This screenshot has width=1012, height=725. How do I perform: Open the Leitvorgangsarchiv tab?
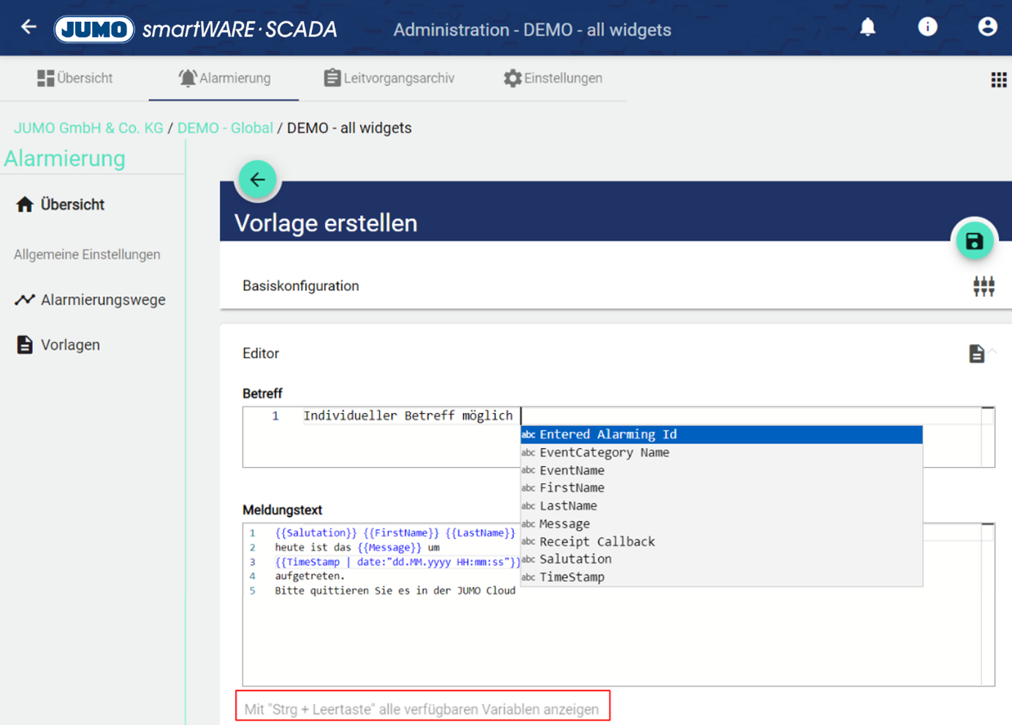pyautogui.click(x=389, y=78)
